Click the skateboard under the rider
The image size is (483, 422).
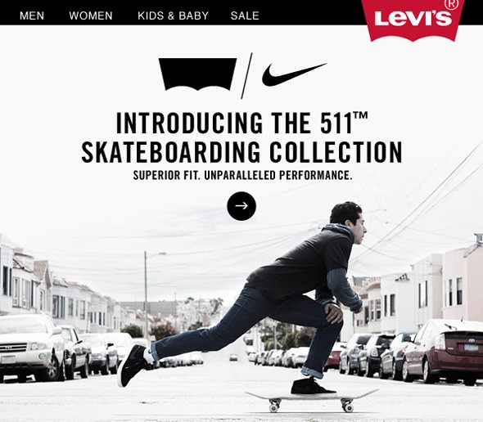(x=312, y=399)
